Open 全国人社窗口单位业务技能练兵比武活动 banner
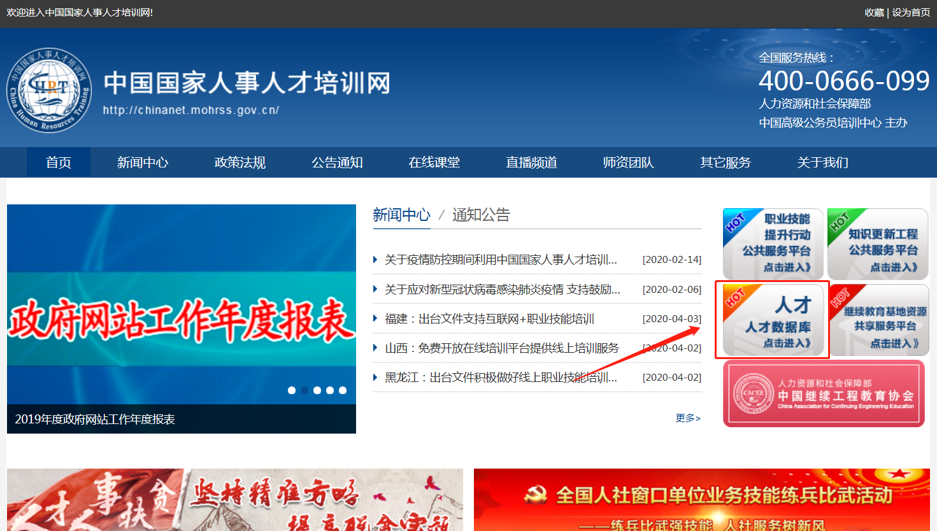 [x=702, y=500]
